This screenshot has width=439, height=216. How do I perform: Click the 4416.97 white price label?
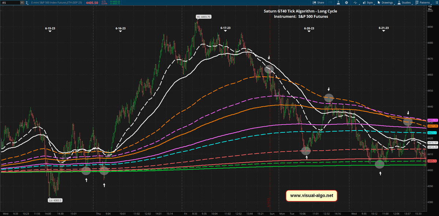pyautogui.click(x=432, y=143)
